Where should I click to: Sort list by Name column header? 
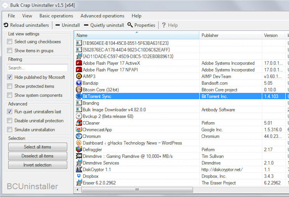[137, 35]
